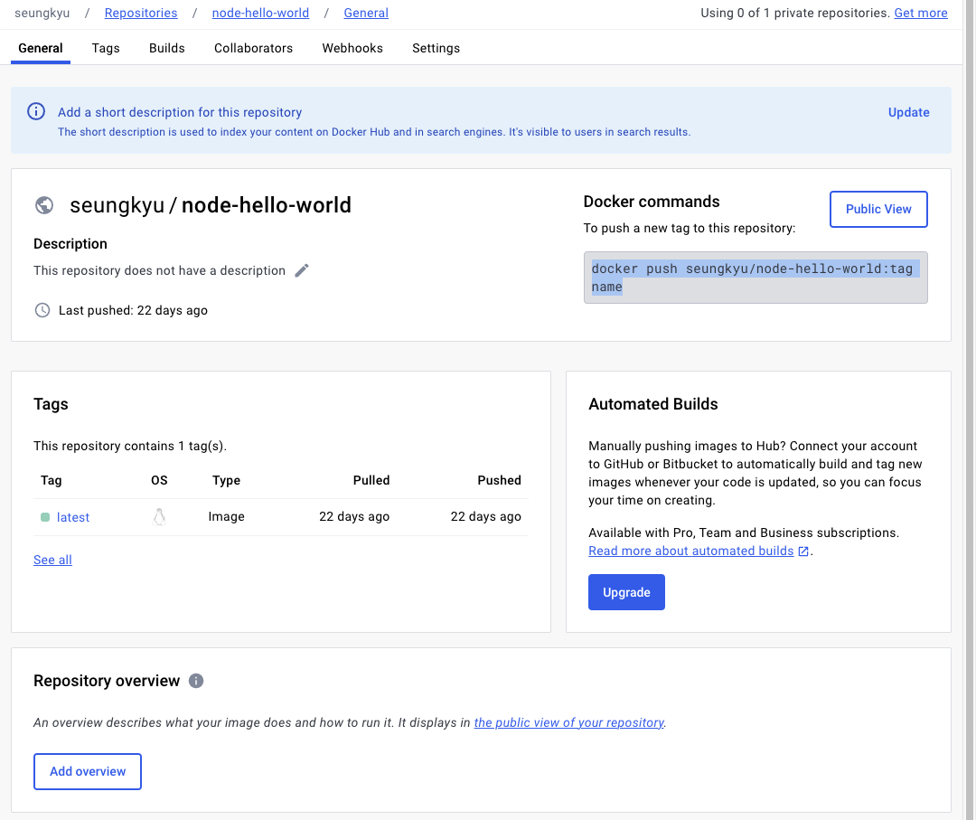Click 'Last pushed: 22 days ago' text
This screenshot has width=976, height=820.
[x=133, y=310]
